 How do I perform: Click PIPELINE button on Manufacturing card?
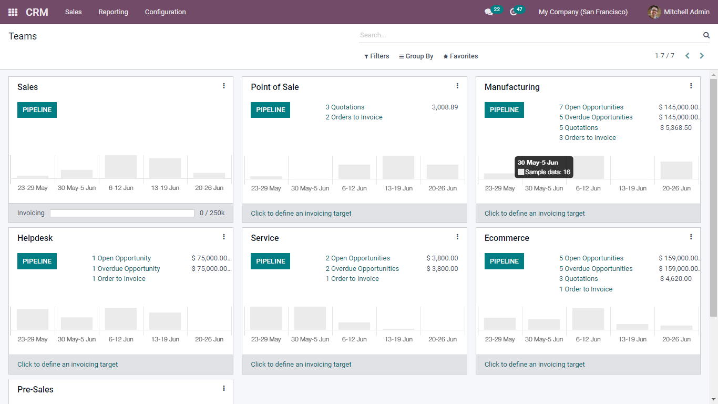(504, 110)
